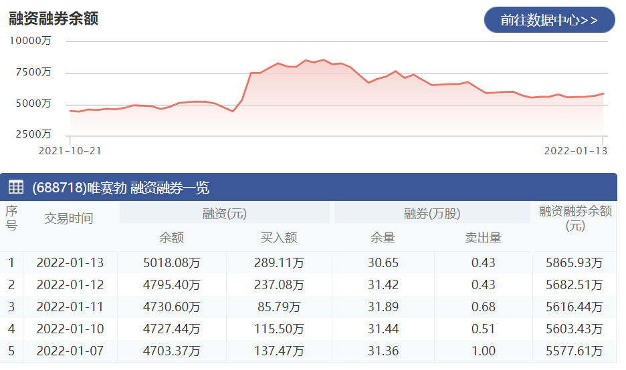This screenshot has width=626, height=370.
Task: Click the 卖出量 sub-header
Action: pyautogui.click(x=483, y=238)
